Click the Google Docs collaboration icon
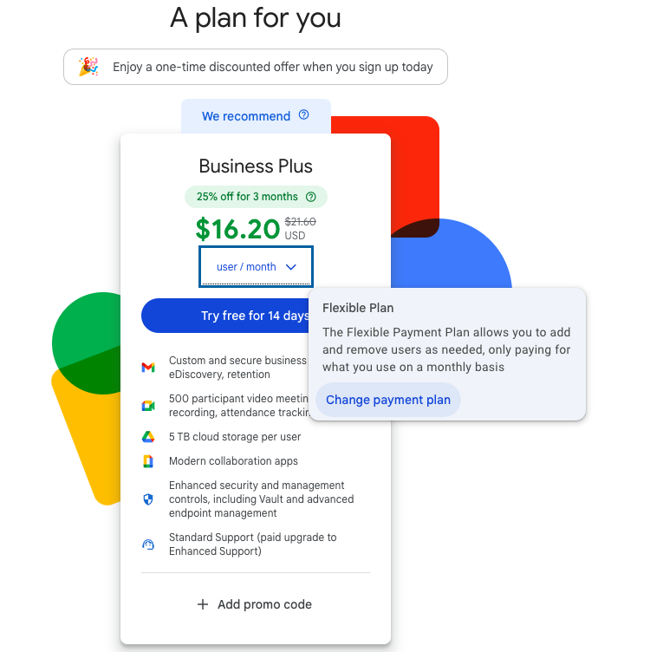 point(148,461)
